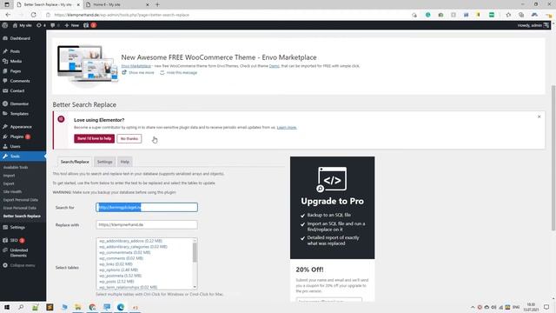The image size is (556, 313).
Task: Click the My site home icon
Action: pos(15,25)
